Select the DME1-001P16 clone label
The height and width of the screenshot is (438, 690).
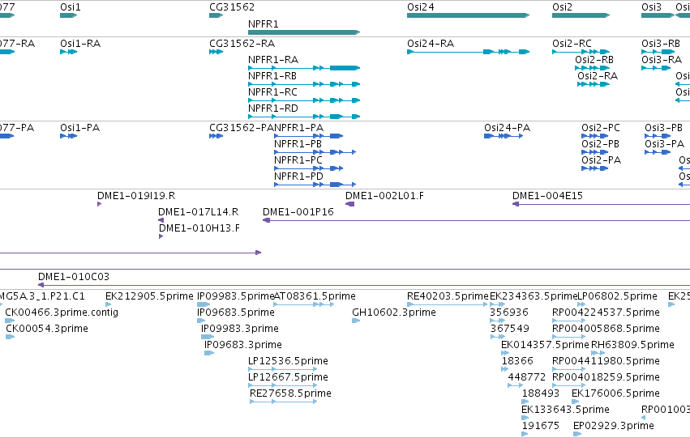(298, 212)
